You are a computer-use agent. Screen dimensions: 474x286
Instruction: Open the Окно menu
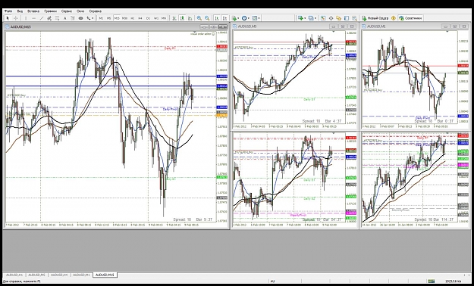tap(80, 11)
